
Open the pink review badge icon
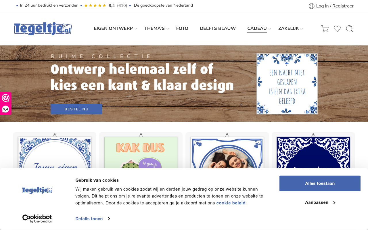pos(5,98)
